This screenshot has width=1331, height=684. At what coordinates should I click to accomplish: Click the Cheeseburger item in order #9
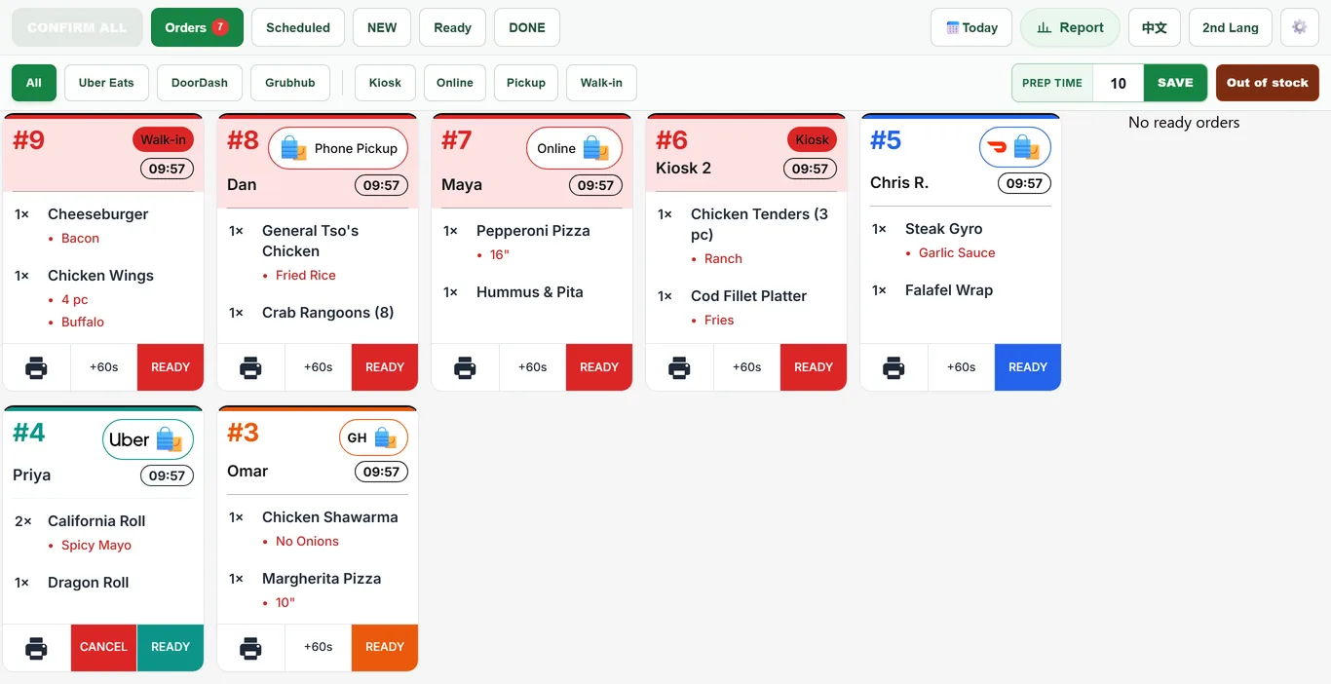pos(98,214)
